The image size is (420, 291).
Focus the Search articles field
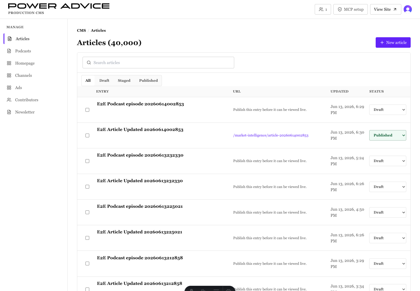[158, 63]
